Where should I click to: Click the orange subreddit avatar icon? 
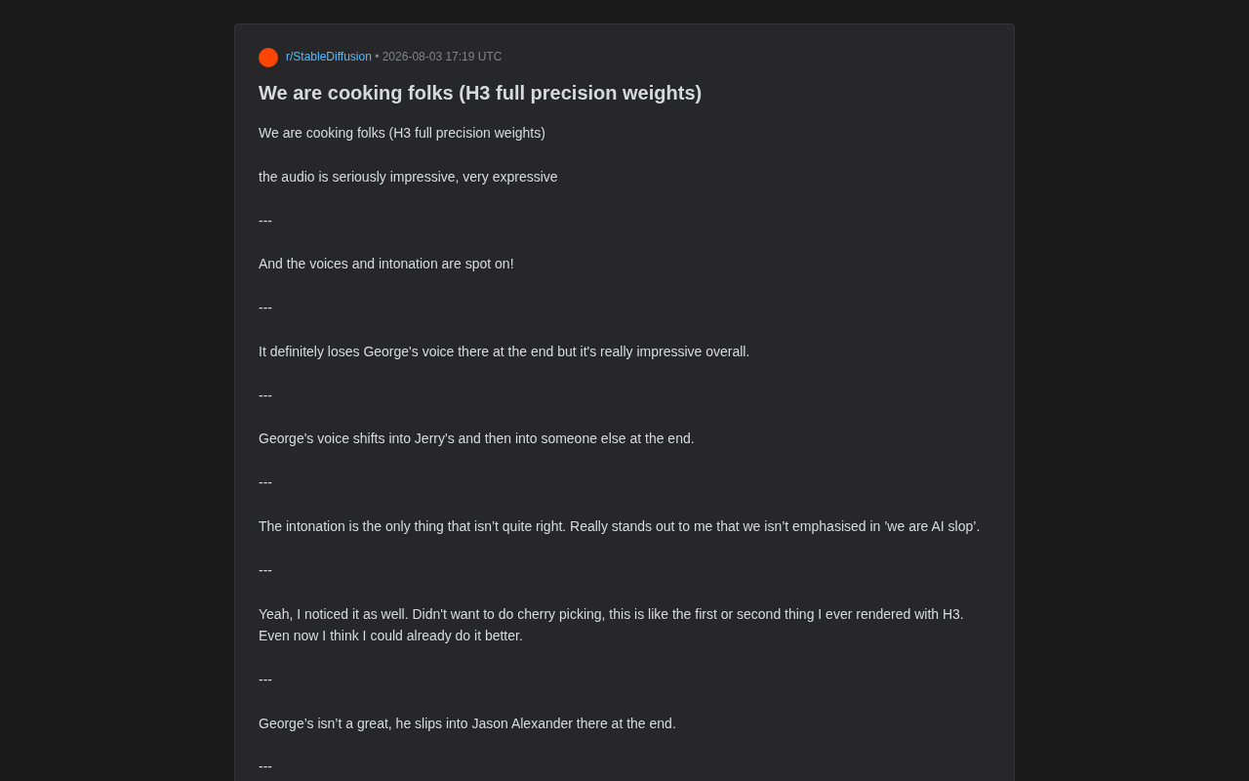point(268,58)
